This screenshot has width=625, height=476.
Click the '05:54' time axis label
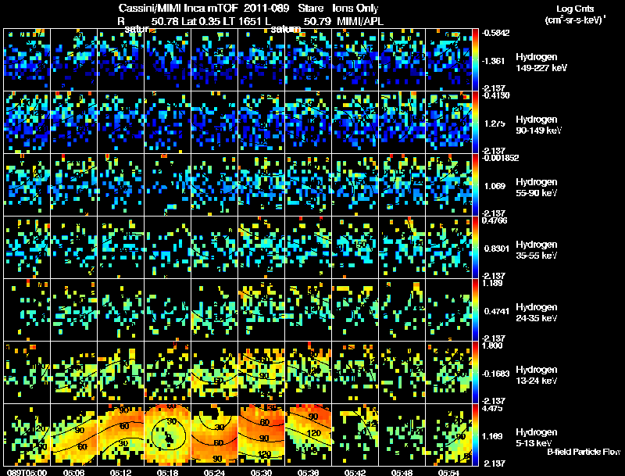(x=448, y=472)
